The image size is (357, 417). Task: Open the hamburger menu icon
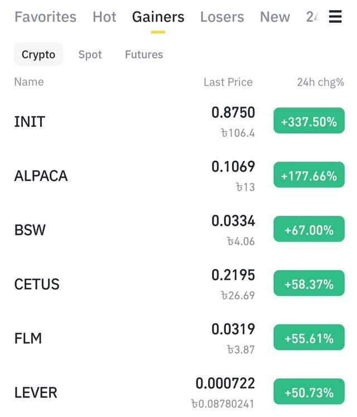click(x=335, y=17)
